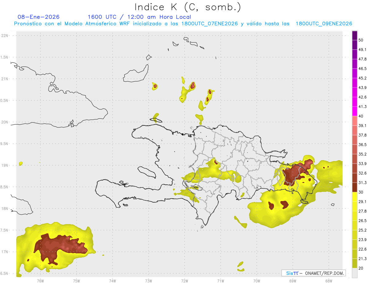
Task: Click the colorbar value "21.3"
Action: coord(363,259)
